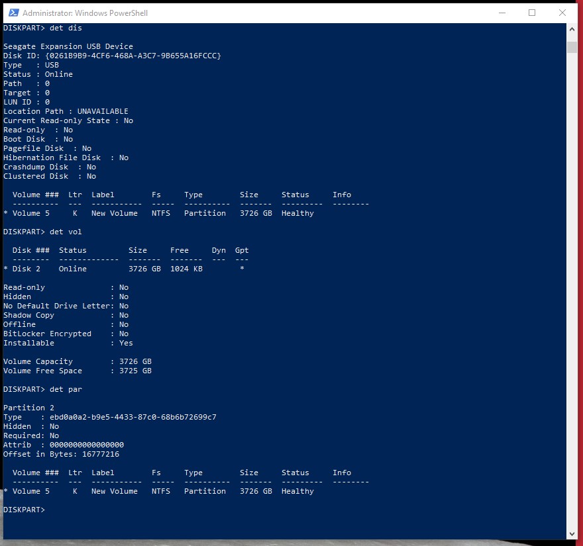Minimize the PowerShell window
Image resolution: width=583 pixels, height=546 pixels.
click(501, 13)
